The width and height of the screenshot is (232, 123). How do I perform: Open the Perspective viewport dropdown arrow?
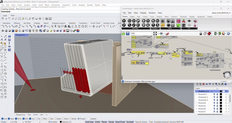point(27,35)
